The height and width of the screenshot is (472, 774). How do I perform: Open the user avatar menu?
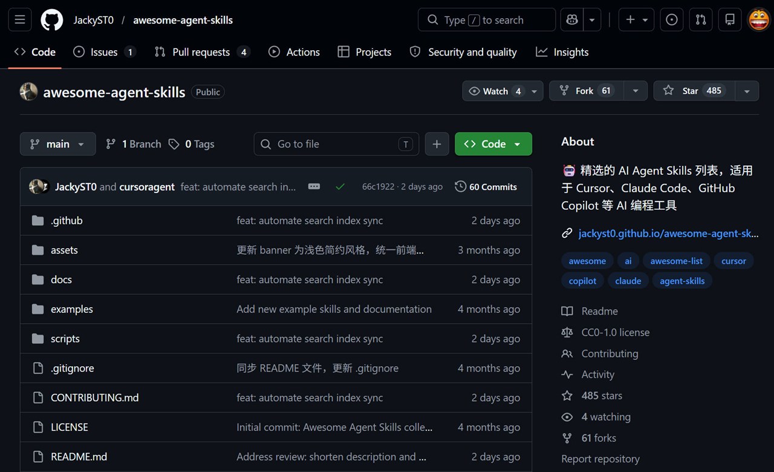(759, 20)
